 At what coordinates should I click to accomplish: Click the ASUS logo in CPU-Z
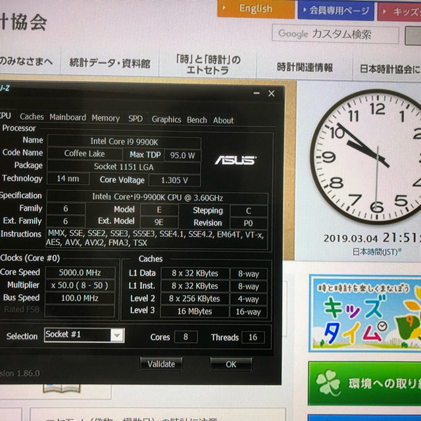[x=235, y=161]
